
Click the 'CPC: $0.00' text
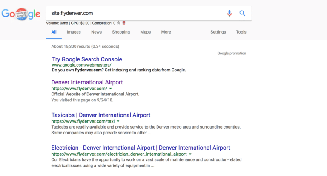(80, 23)
